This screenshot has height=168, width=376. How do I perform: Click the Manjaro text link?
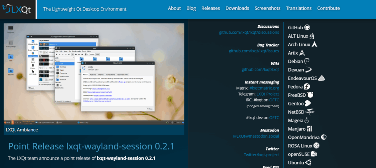tap(297, 129)
